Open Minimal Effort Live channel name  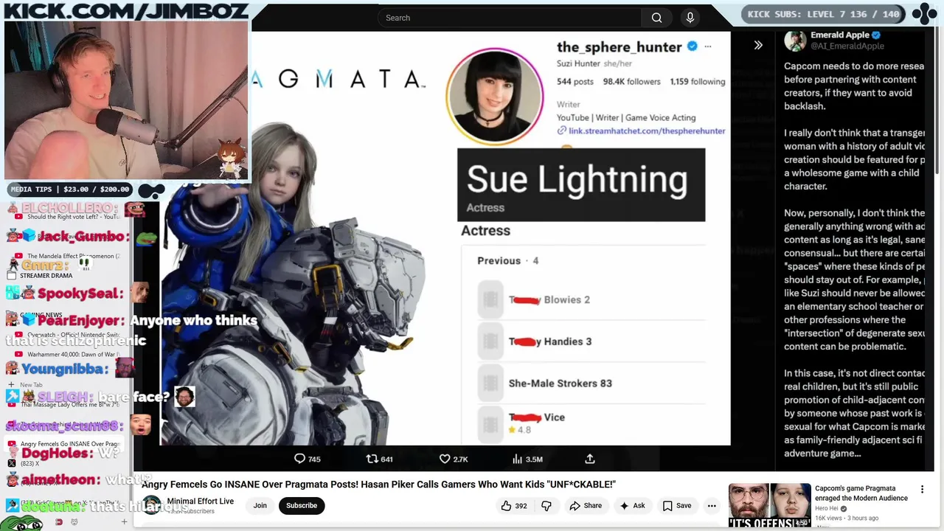(201, 502)
